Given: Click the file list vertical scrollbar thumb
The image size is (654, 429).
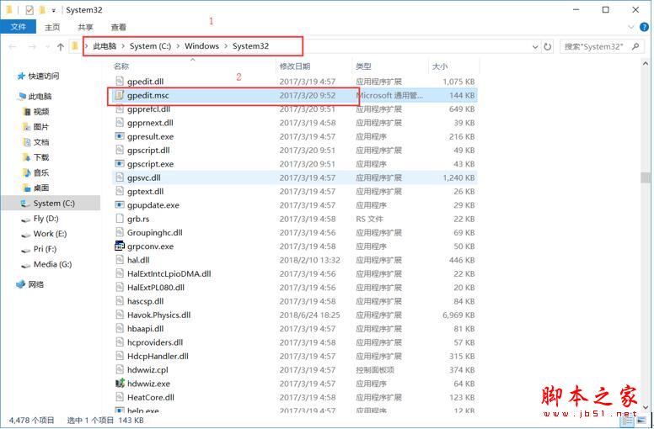Looking at the screenshot, I should tap(646, 177).
